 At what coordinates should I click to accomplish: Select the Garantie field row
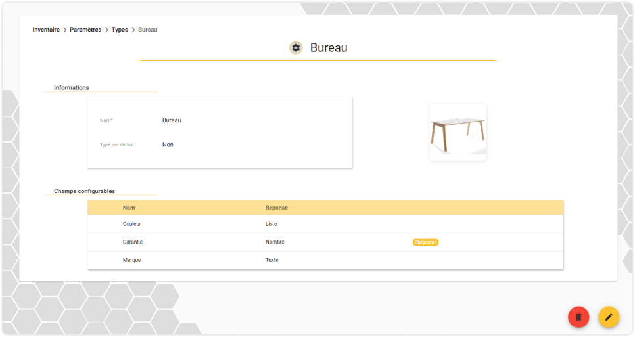click(x=325, y=242)
